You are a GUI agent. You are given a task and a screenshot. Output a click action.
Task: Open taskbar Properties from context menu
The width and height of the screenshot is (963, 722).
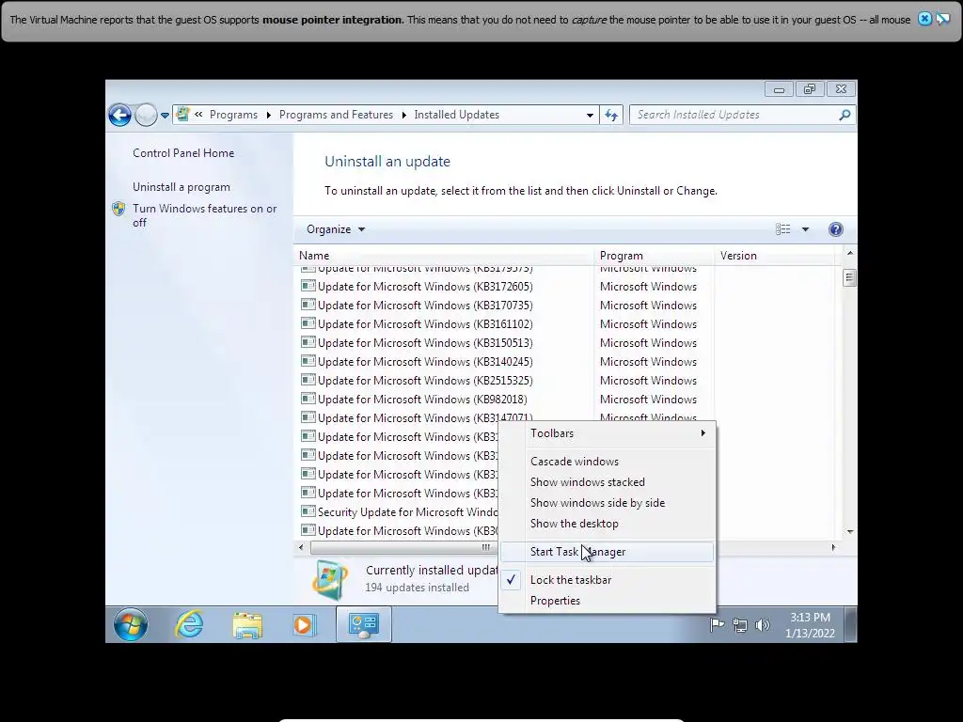tap(608, 601)
